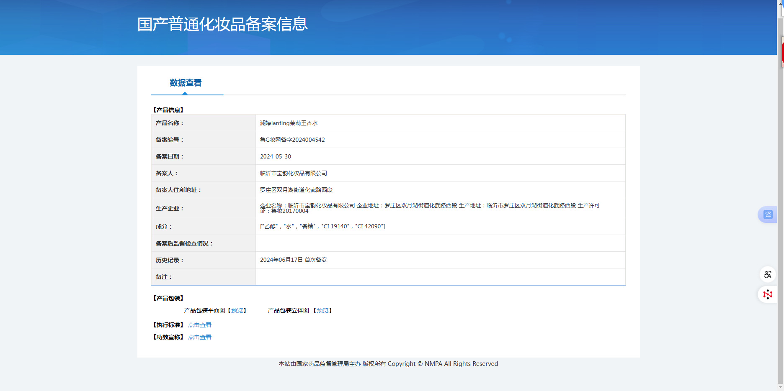This screenshot has width=784, height=391.
Task: Click the 备案编号: row label
Action: tap(170, 140)
